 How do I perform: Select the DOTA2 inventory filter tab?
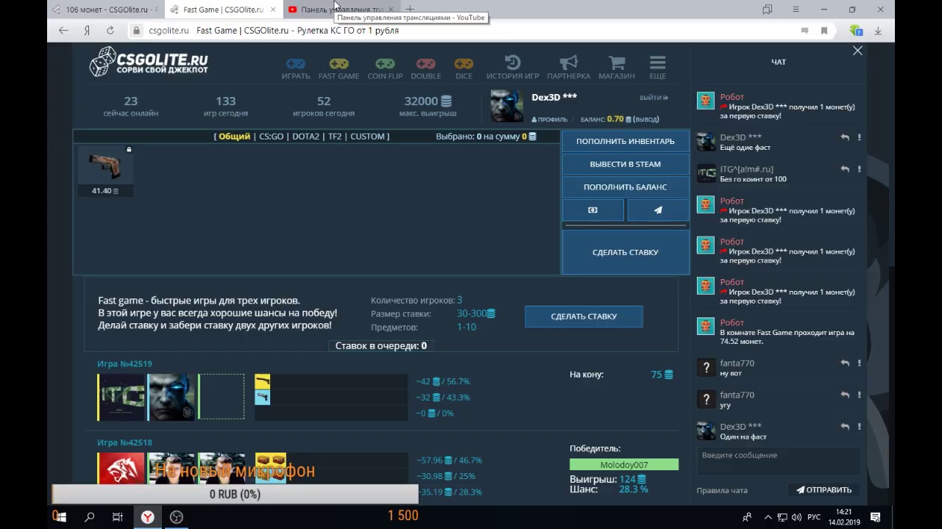[305, 137]
